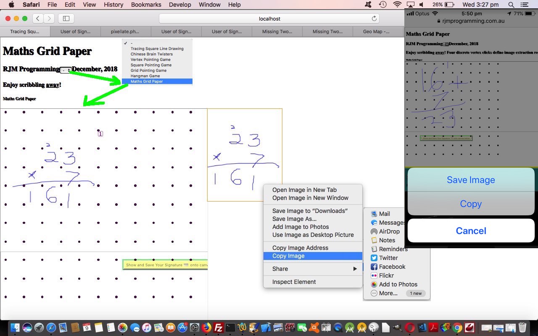Viewport: 538px width, 336px height.
Task: Launch Opera from the Dock
Action: click(410, 328)
